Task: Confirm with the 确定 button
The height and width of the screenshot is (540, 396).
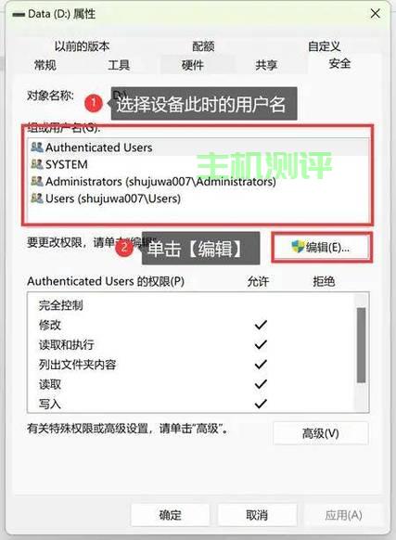Action: coord(170,515)
